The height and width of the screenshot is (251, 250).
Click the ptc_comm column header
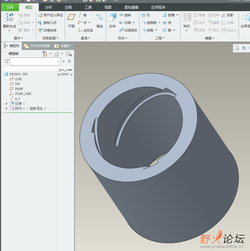pos(65,70)
